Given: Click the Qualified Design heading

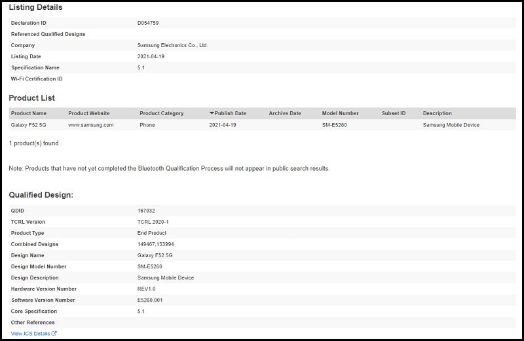Looking at the screenshot, I should [41, 194].
